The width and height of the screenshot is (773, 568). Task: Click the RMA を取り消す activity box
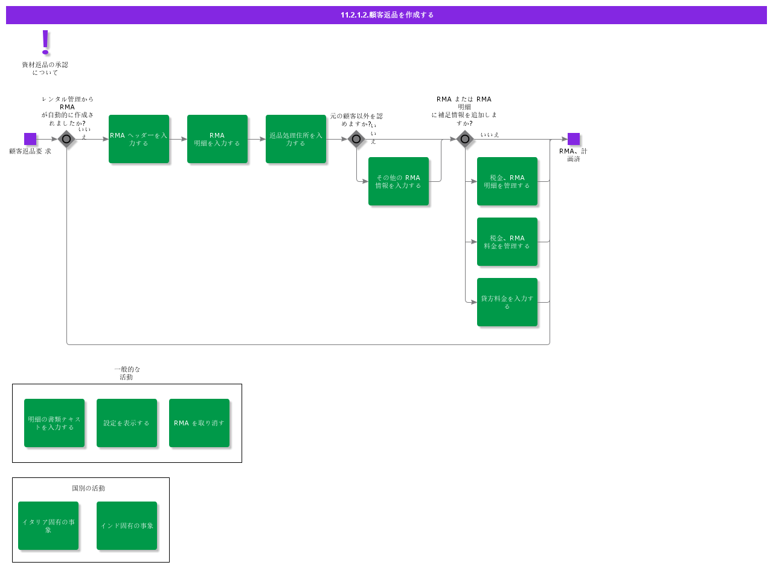tap(199, 423)
